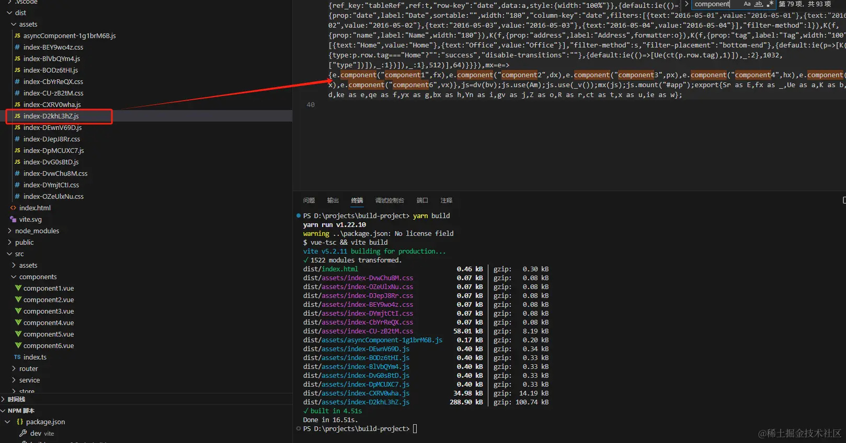The width and height of the screenshot is (846, 443).
Task: Click the Vue icon of component2.vue
Action: (18, 300)
